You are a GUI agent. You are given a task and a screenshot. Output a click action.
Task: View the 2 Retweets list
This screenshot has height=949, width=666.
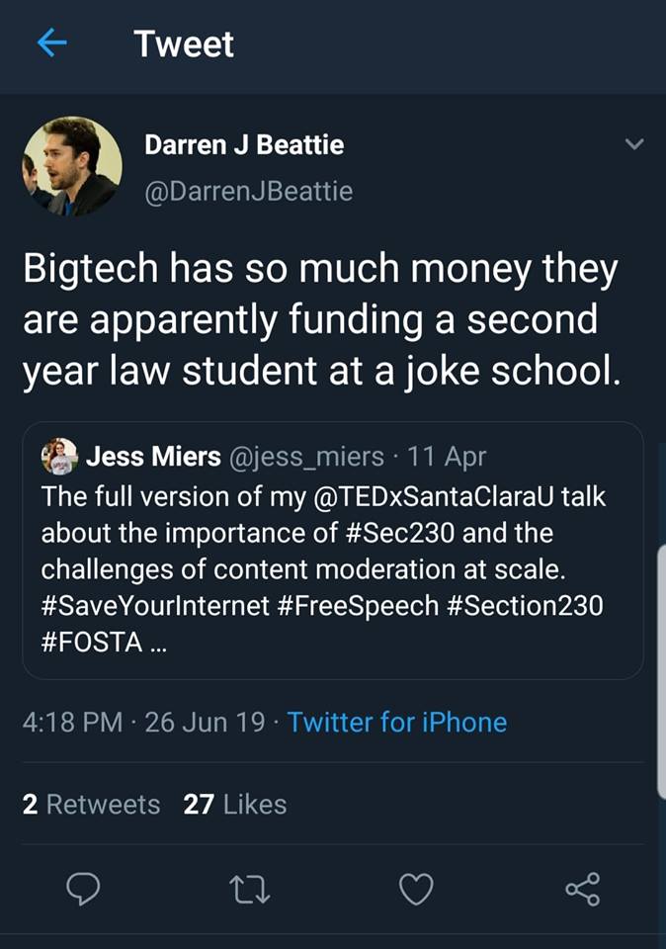coord(91,805)
